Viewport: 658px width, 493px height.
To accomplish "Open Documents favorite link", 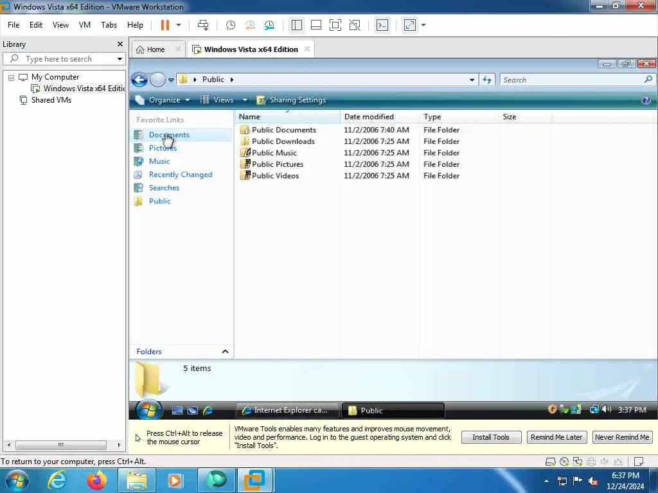I will [169, 135].
